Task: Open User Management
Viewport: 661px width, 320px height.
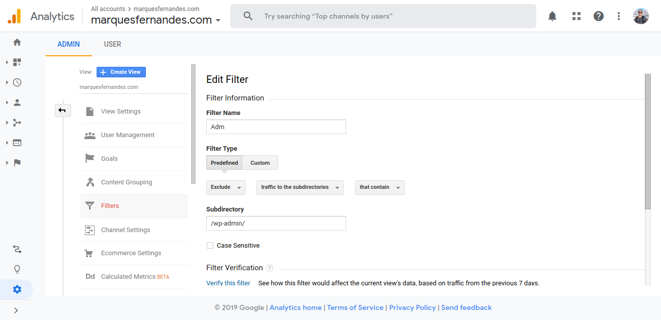Action: click(x=134, y=135)
